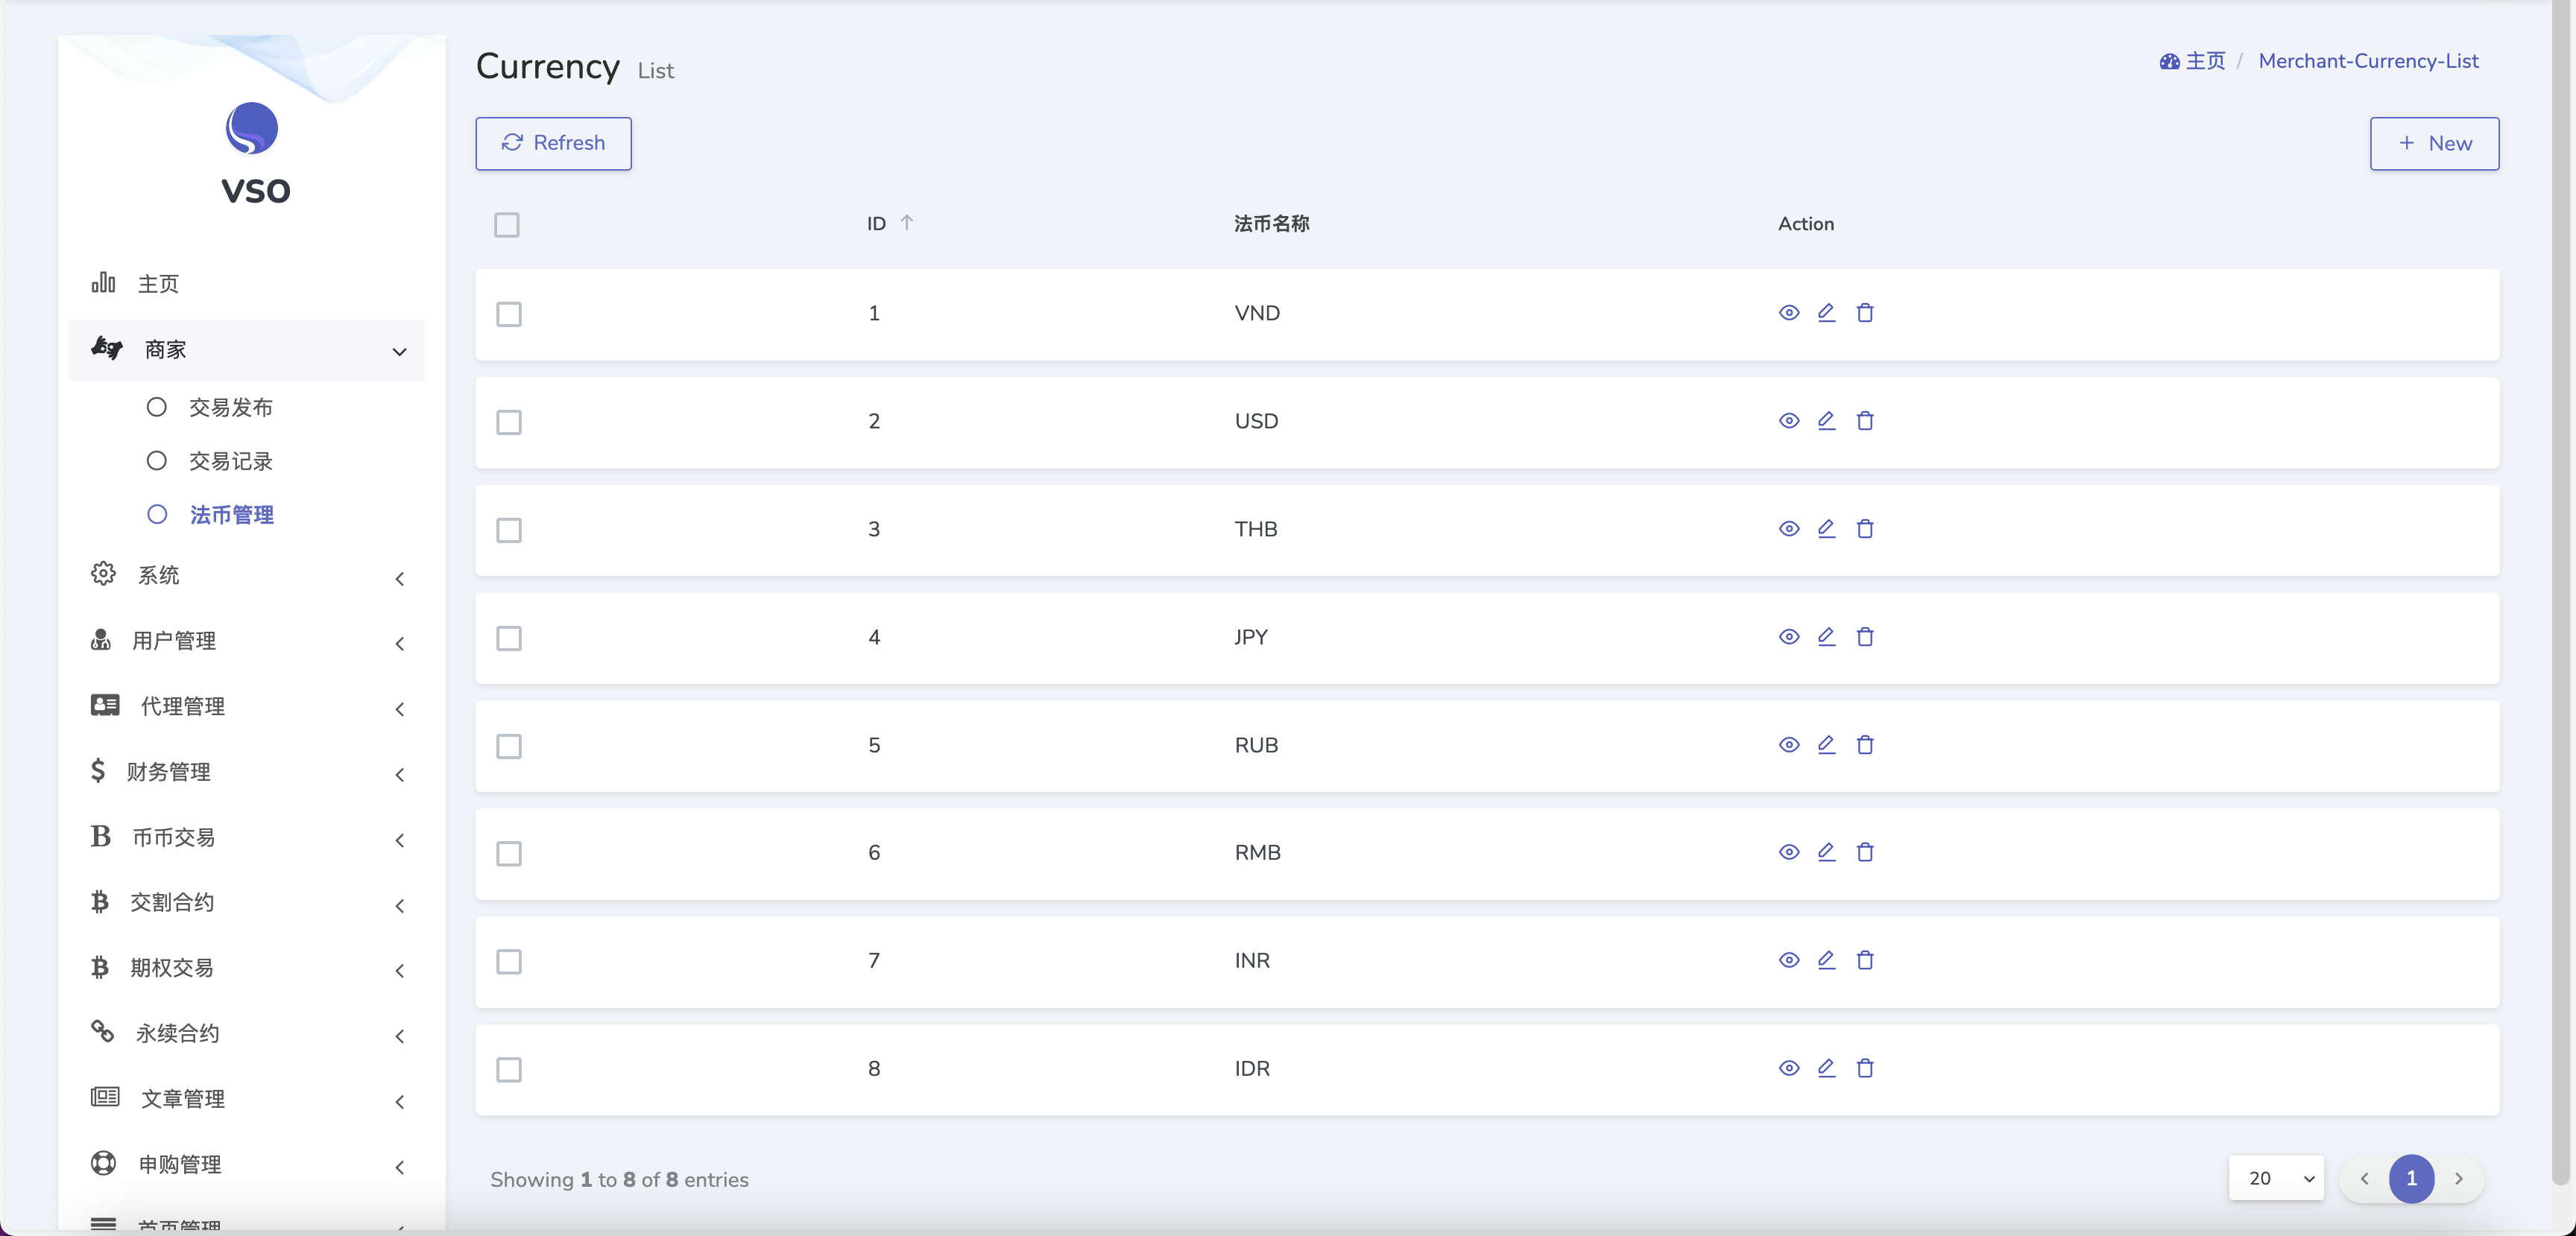Click the delete icon for INR
Viewport: 2576px width, 1236px height.
click(1865, 959)
